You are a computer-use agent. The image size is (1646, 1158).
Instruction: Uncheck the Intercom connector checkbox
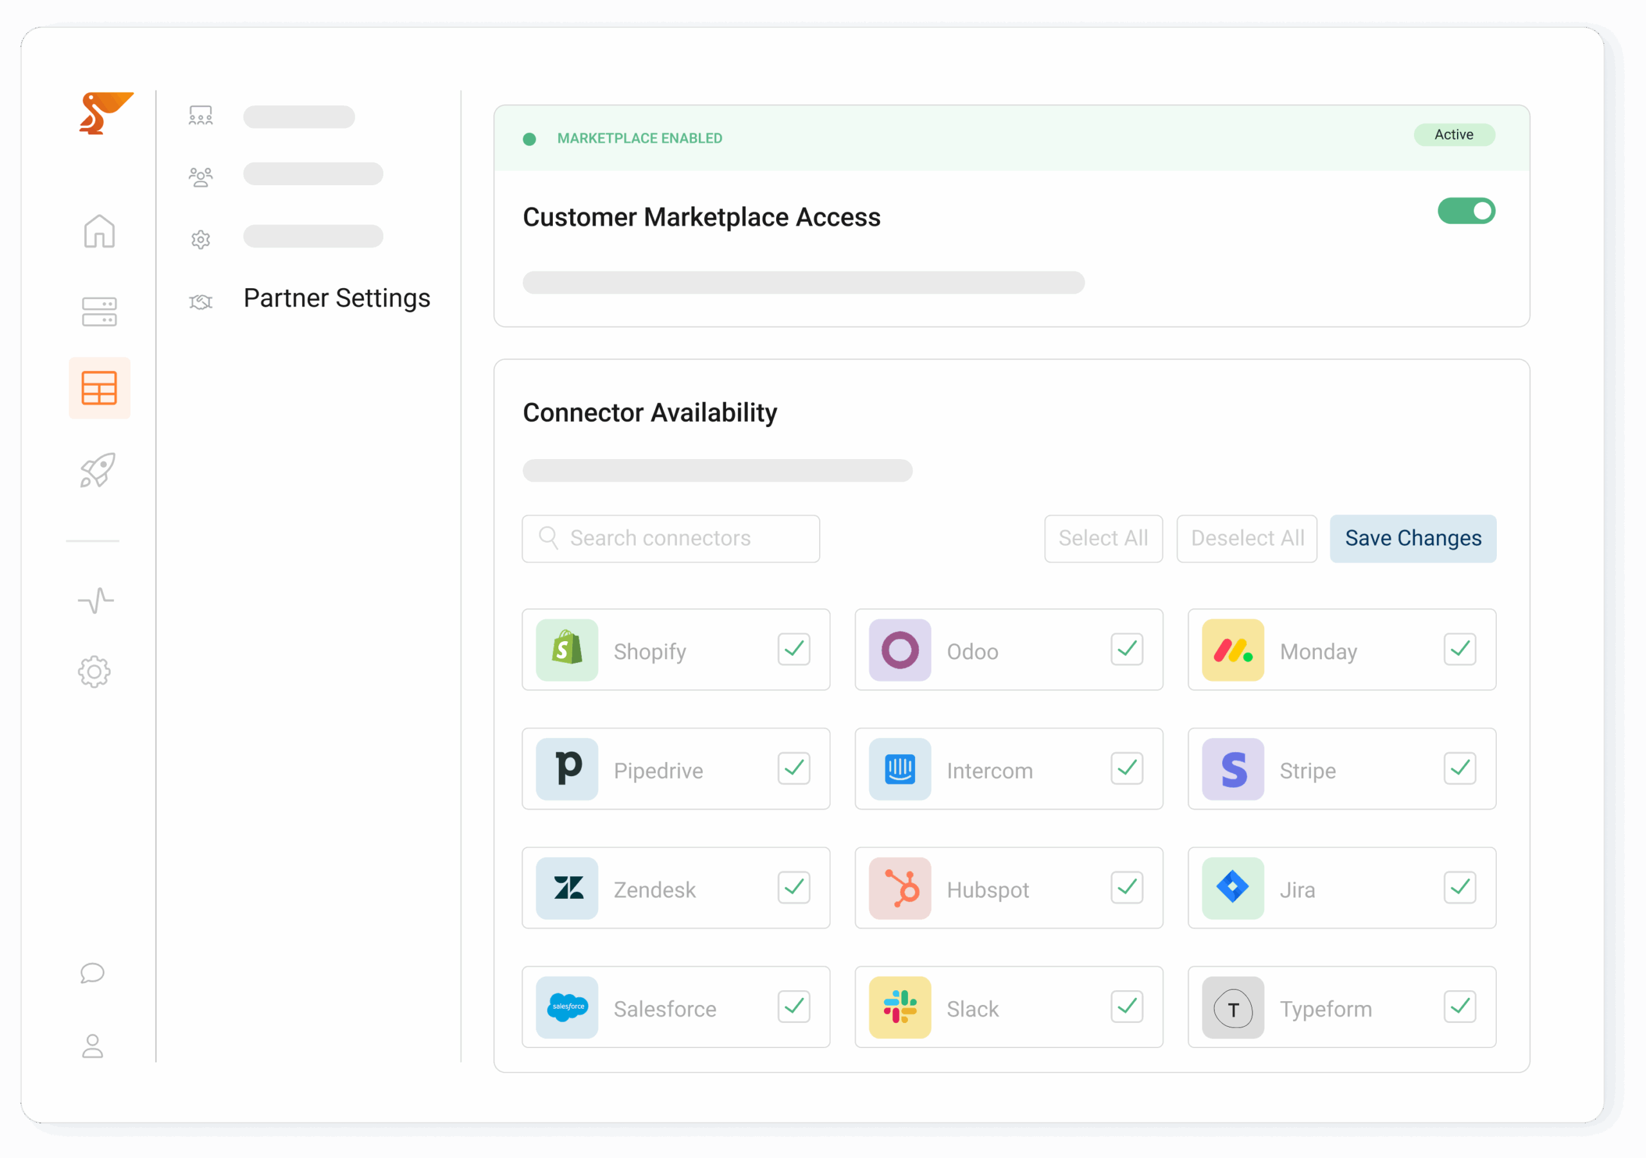pos(1127,768)
